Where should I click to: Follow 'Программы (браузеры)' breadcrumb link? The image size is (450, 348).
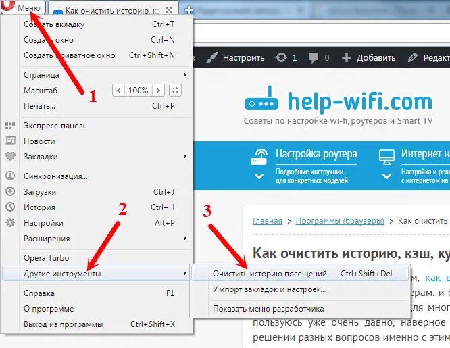[340, 221]
